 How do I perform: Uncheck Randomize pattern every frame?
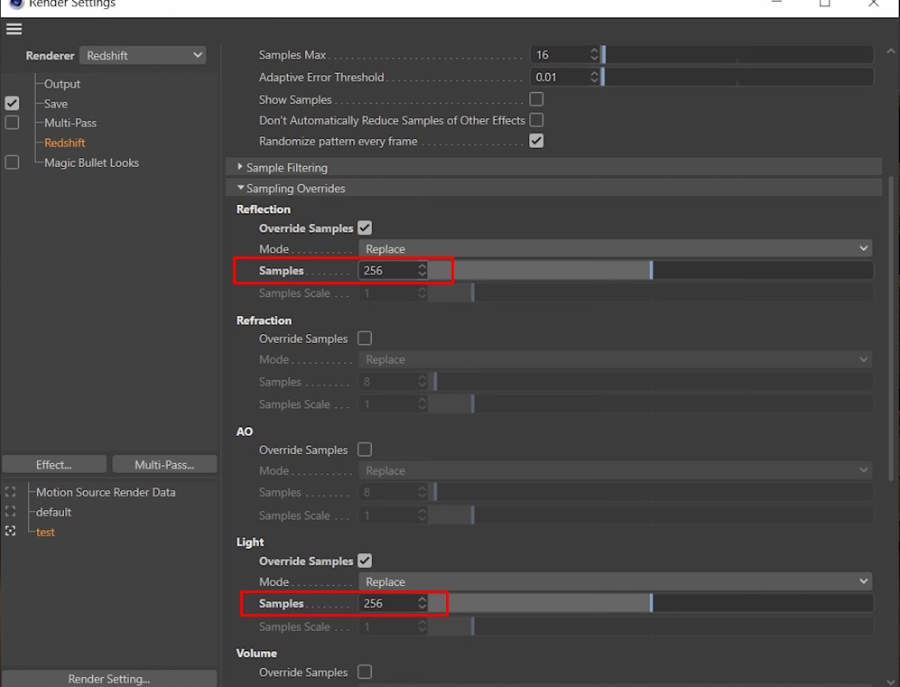click(536, 141)
